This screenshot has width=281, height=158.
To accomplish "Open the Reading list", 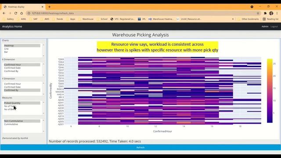I will [270, 19].
